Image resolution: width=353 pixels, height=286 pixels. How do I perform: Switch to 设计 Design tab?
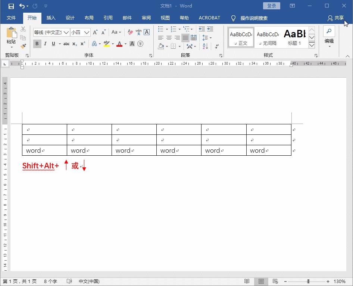pyautogui.click(x=70, y=18)
